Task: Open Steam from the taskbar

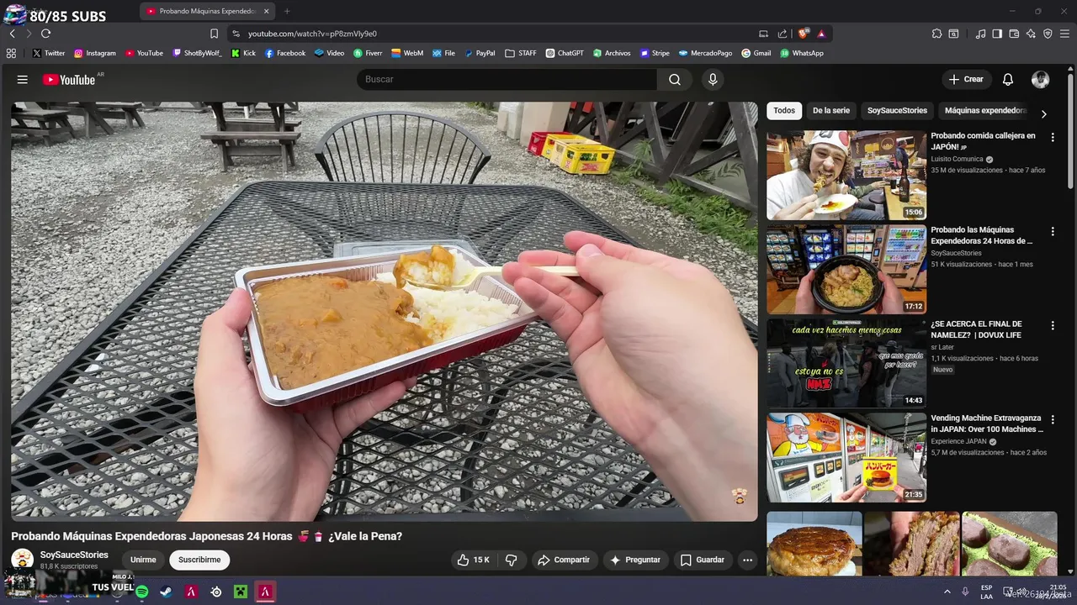Action: tap(166, 592)
